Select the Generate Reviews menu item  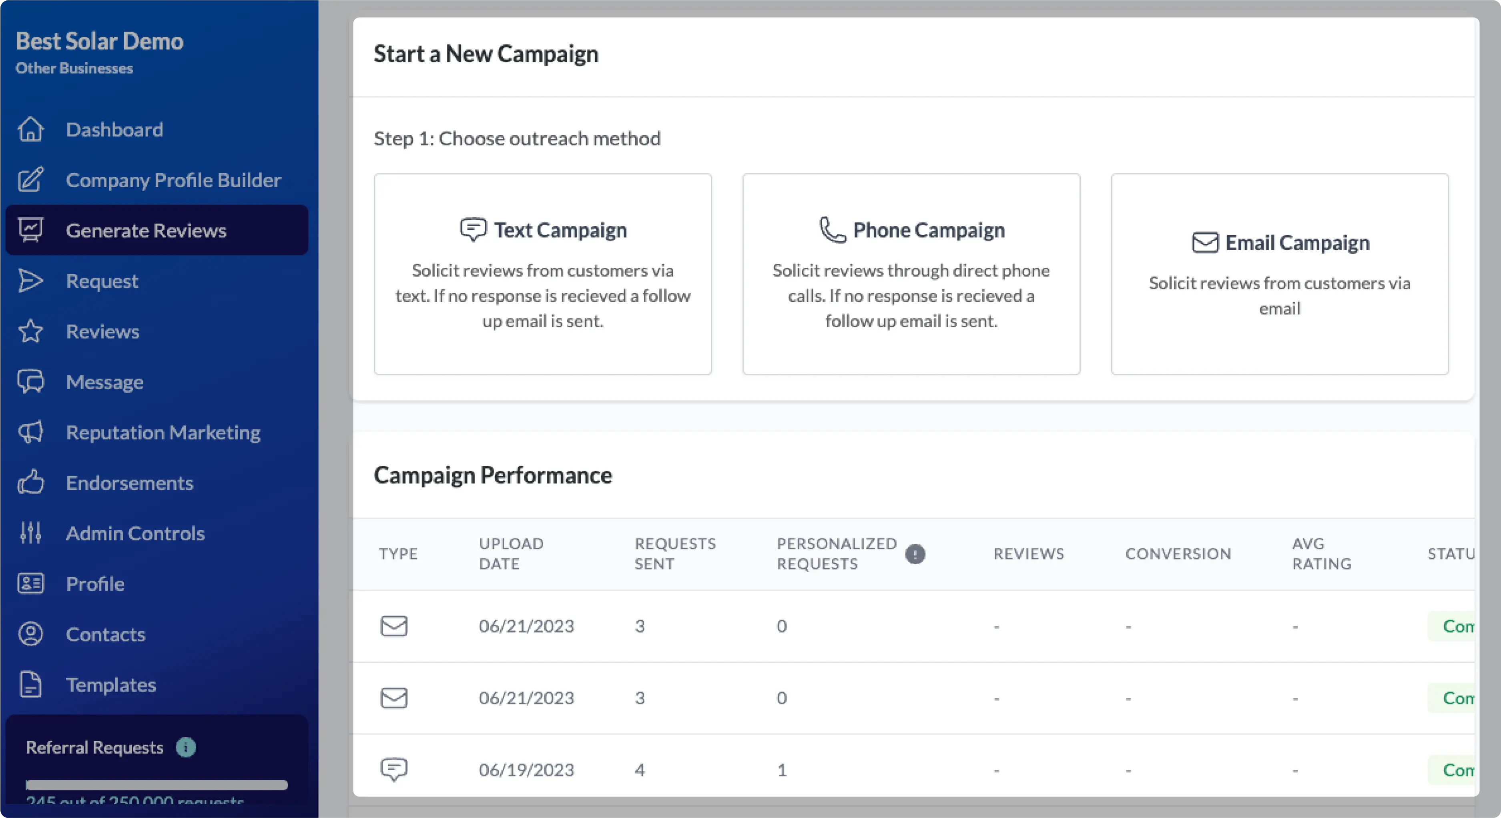[x=146, y=230]
